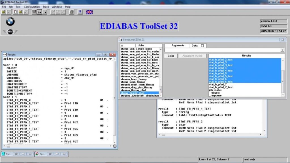Click the minimized Sim... window icon
The image size is (290, 163).
pyautogui.click(x=37, y=154)
